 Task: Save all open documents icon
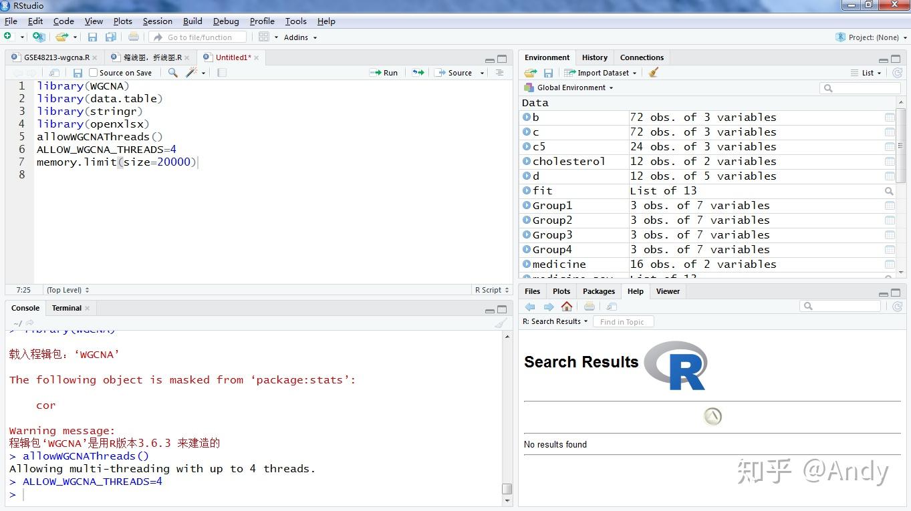[111, 37]
